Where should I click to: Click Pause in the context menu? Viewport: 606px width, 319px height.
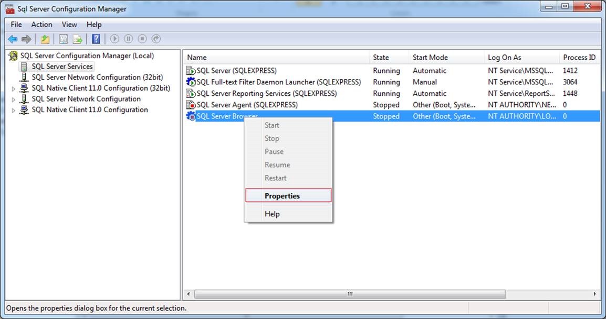point(288,151)
